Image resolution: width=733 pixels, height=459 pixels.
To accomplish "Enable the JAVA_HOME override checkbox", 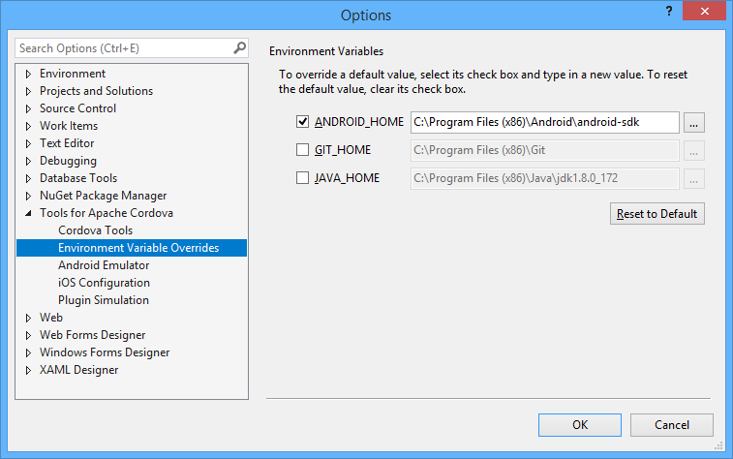I will point(302,178).
